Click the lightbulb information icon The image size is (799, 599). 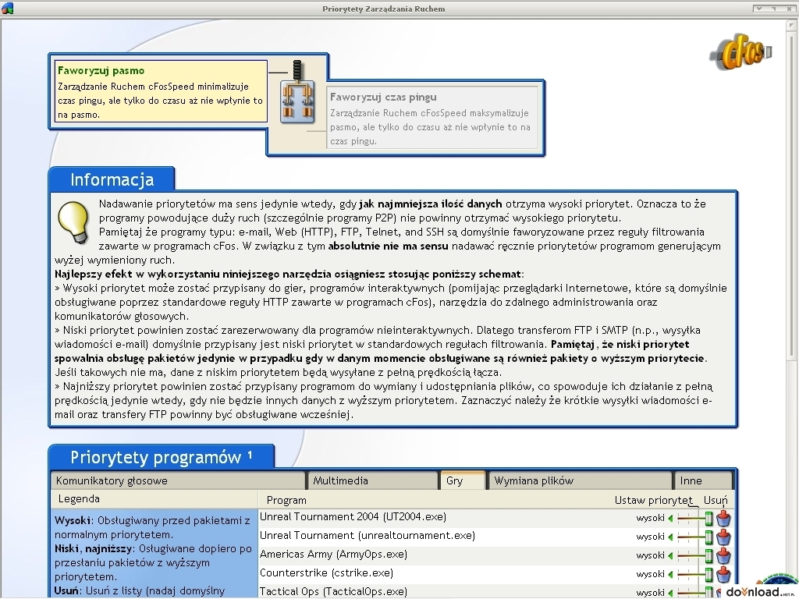(73, 222)
